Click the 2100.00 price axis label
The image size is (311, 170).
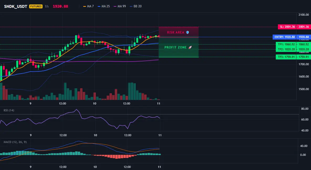click(x=304, y=15)
